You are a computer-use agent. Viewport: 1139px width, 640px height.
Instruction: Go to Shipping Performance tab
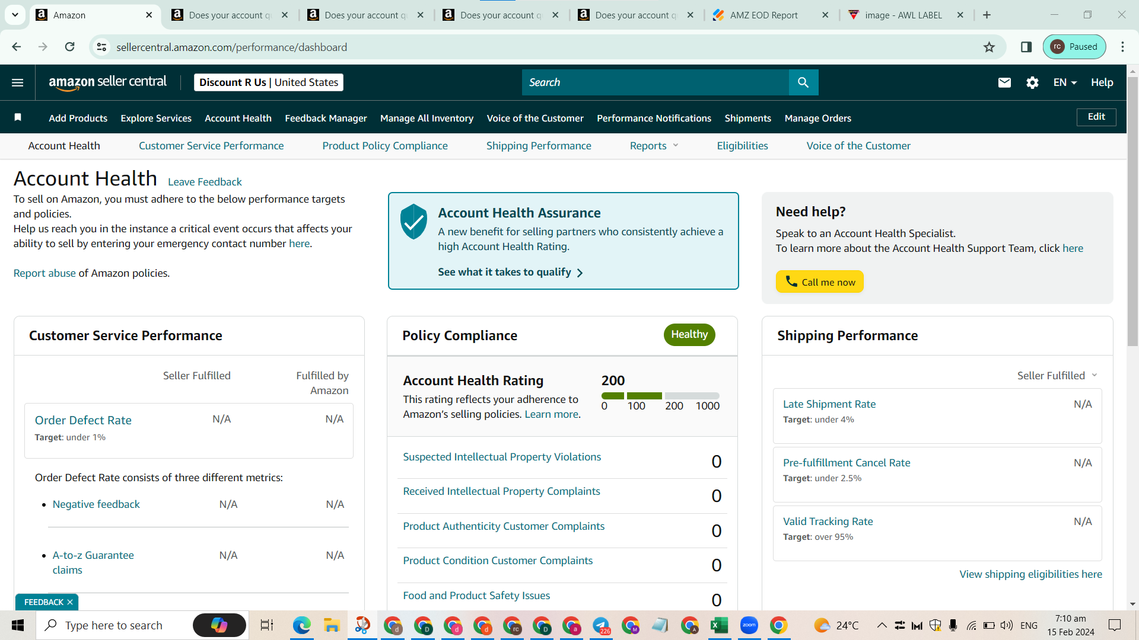pos(539,146)
